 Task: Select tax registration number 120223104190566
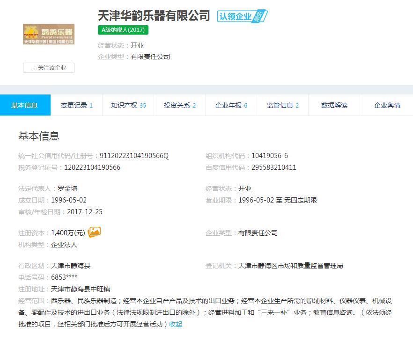point(92,167)
